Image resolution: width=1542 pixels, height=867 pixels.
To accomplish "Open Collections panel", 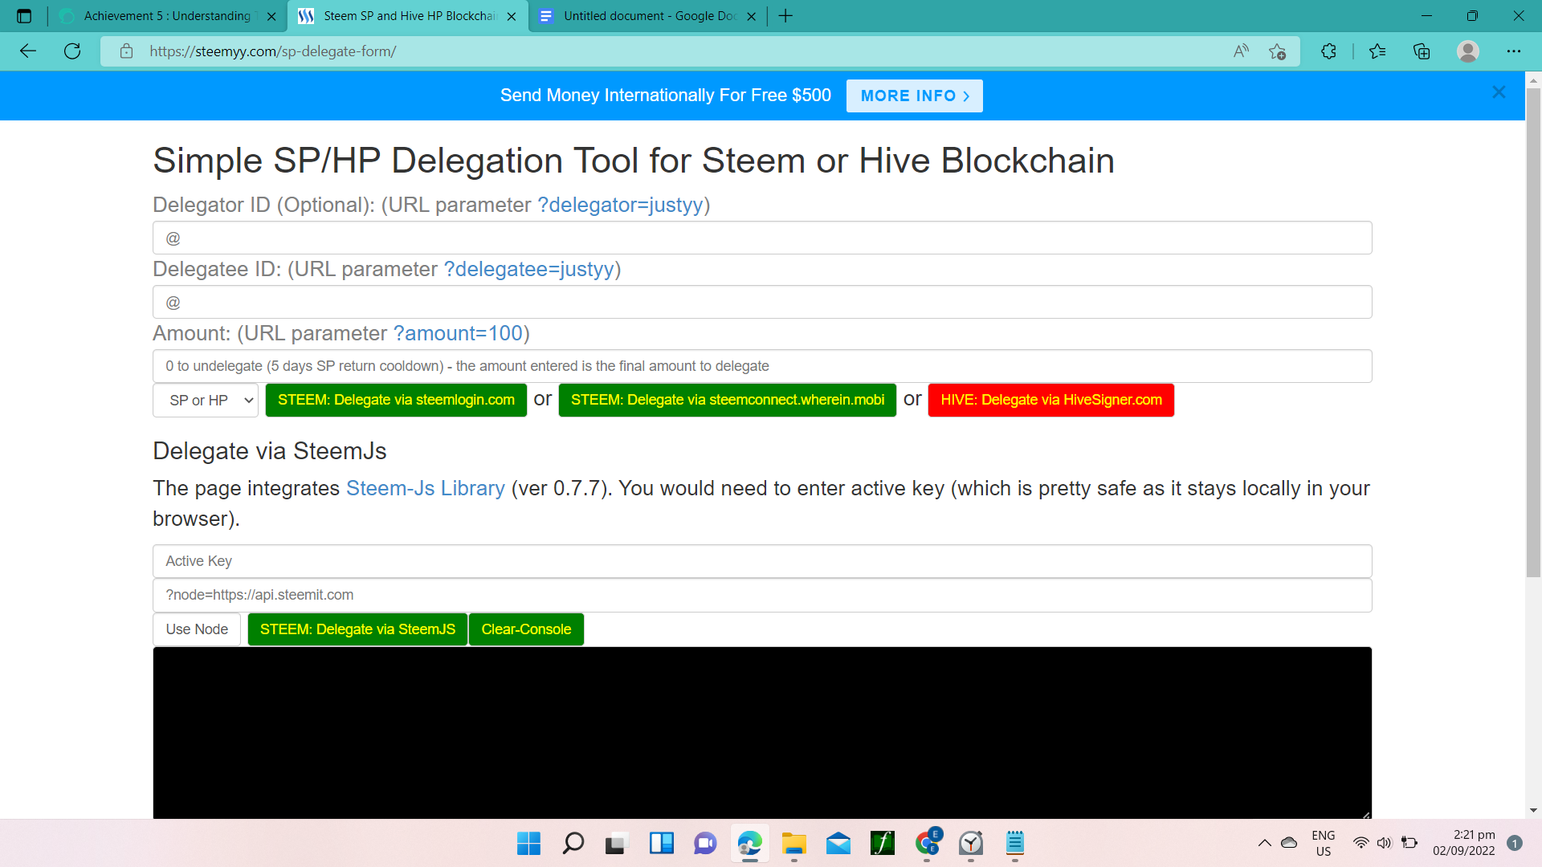I will (1422, 51).
